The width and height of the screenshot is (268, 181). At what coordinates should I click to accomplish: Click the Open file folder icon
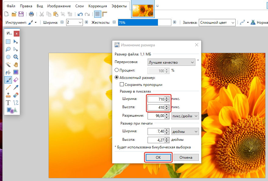pos(14,14)
